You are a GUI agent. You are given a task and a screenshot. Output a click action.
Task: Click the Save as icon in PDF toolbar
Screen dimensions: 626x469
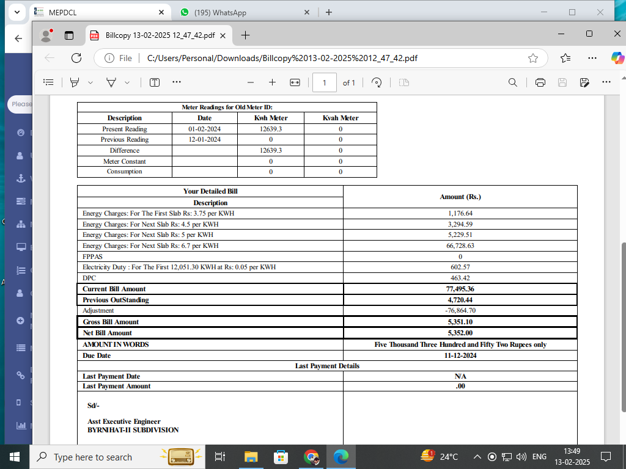pos(584,82)
